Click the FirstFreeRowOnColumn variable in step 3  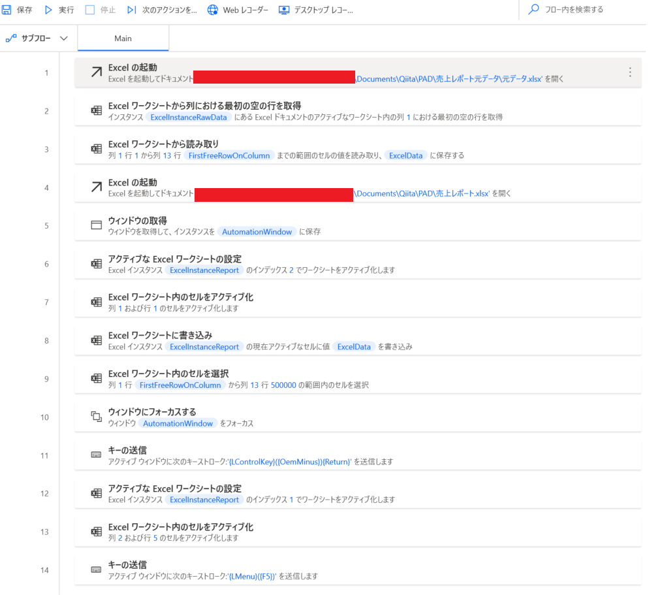(x=229, y=155)
